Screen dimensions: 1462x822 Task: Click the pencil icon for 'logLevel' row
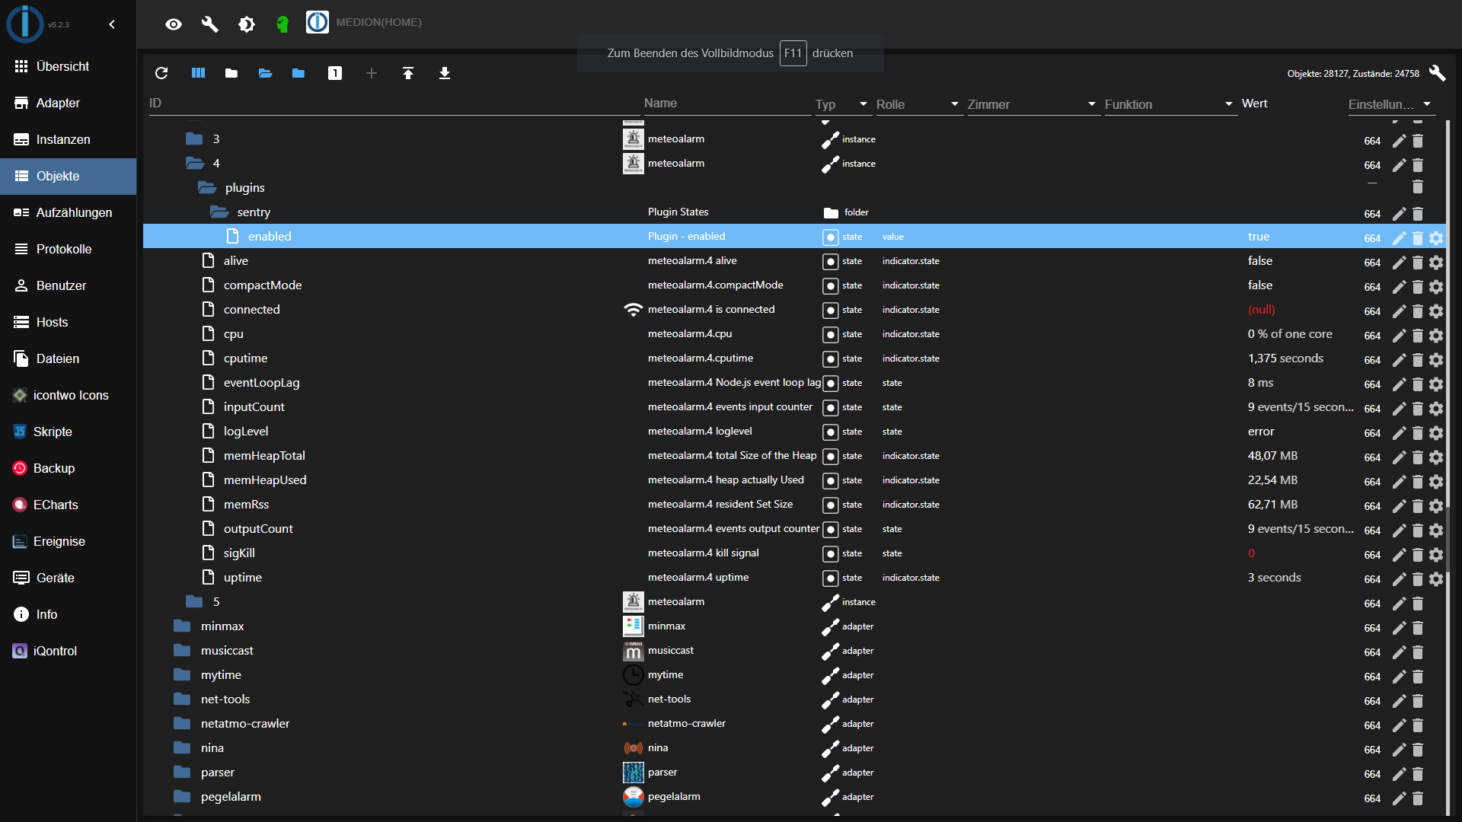pos(1400,433)
